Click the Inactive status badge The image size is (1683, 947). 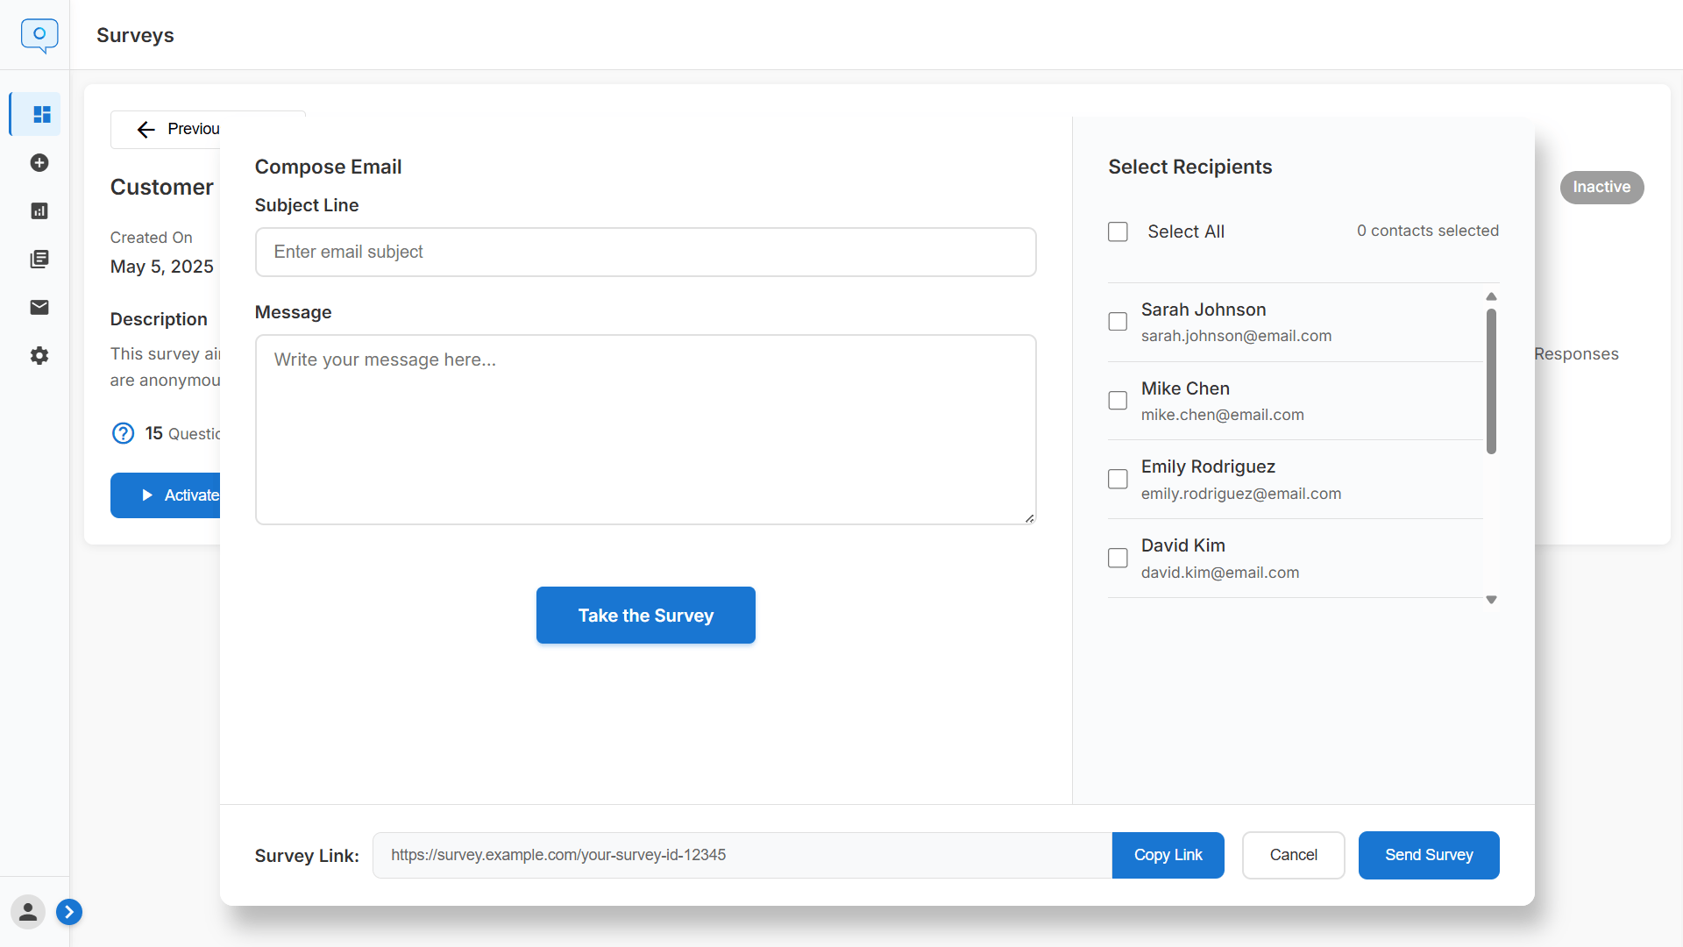click(x=1601, y=187)
